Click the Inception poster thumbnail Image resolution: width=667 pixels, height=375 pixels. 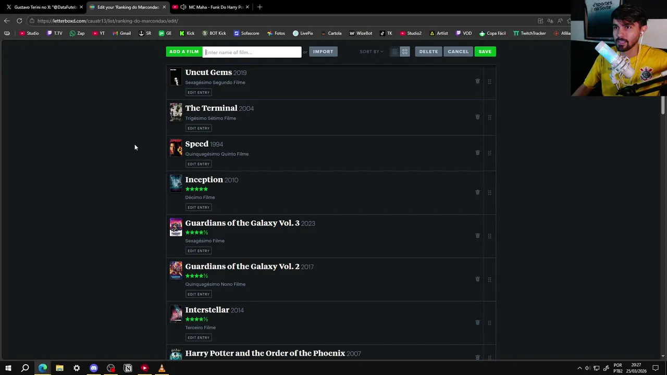coord(176,183)
